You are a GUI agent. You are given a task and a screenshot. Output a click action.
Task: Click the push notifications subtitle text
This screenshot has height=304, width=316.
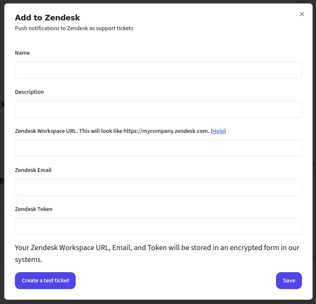tap(74, 28)
